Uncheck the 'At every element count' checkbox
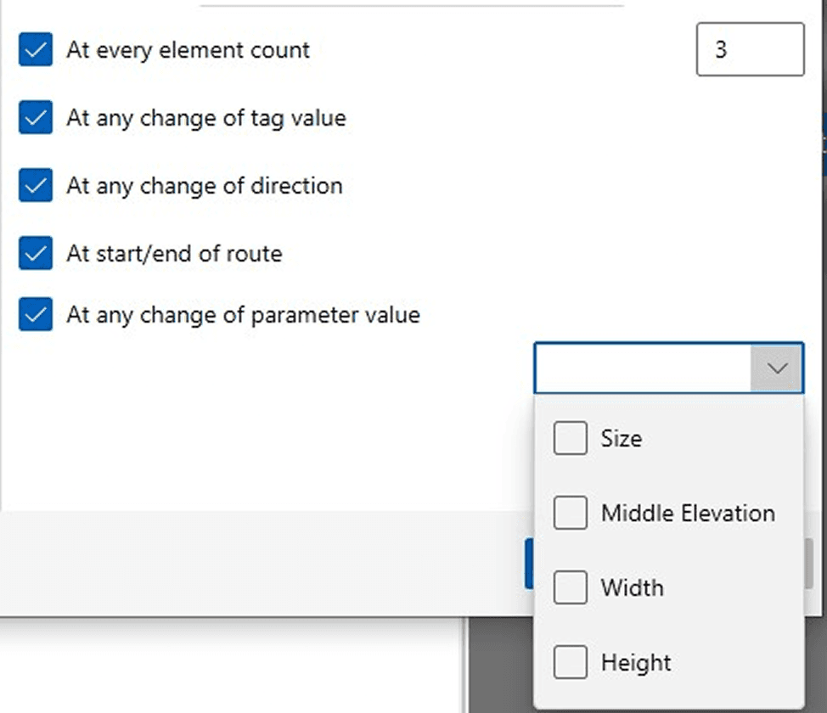827x713 pixels. [x=36, y=50]
